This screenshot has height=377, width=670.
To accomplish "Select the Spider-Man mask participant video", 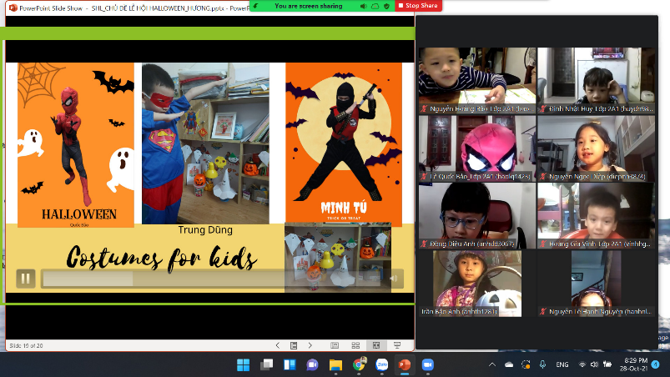I will point(477,147).
